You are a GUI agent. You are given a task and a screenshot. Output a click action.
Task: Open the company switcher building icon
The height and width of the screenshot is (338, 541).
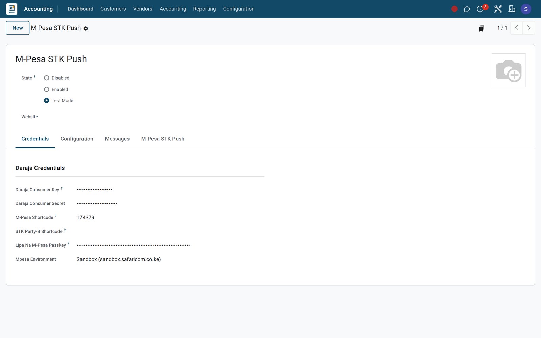[512, 9]
